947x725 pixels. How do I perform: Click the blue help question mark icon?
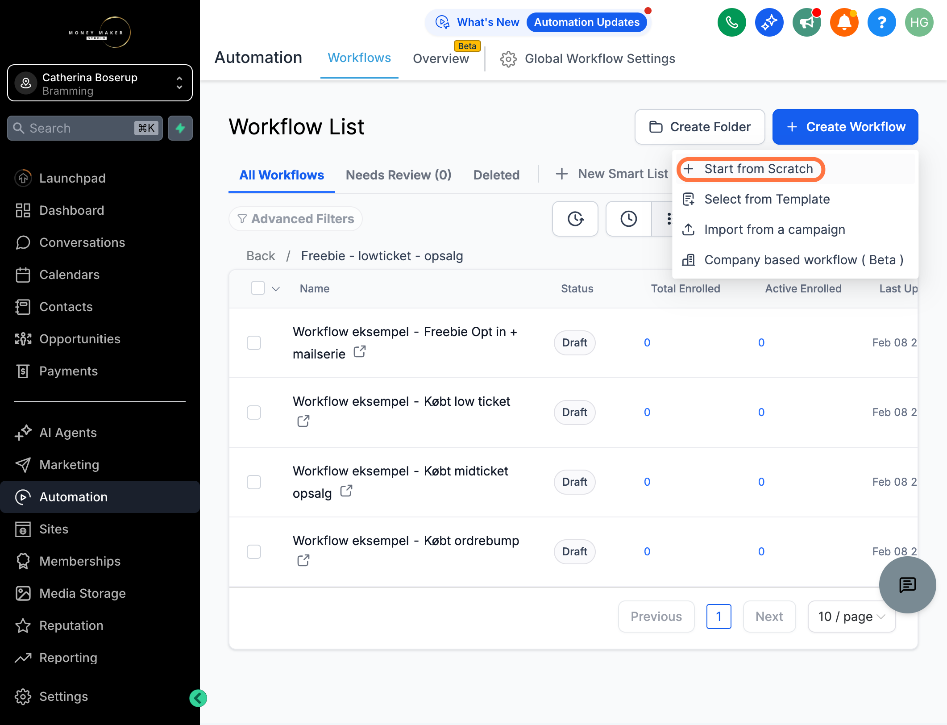[881, 22]
